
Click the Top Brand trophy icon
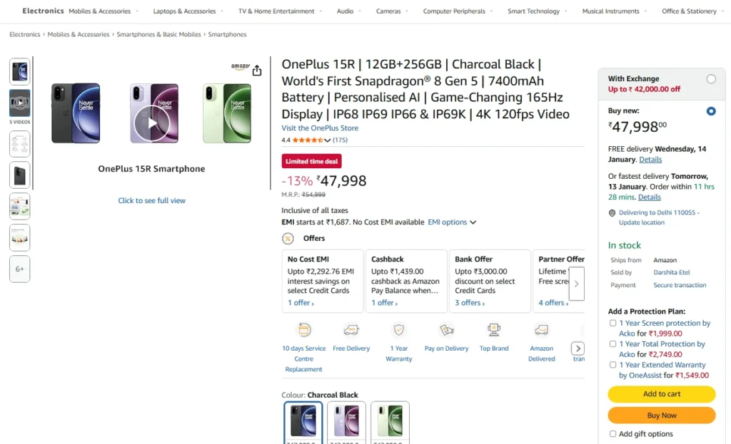pyautogui.click(x=494, y=330)
